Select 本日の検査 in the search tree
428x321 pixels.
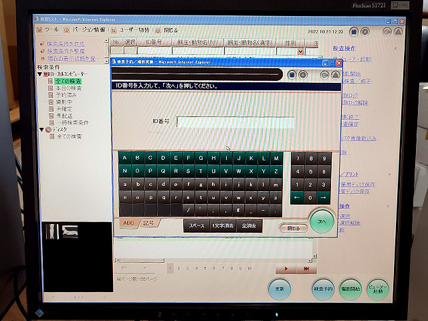68,88
